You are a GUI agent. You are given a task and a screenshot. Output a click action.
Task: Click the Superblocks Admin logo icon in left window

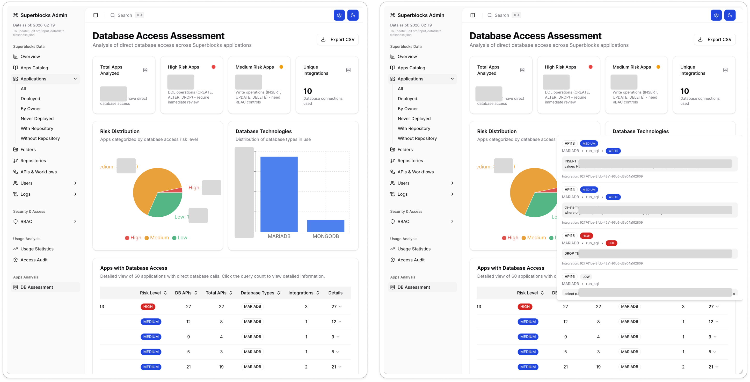pos(16,15)
